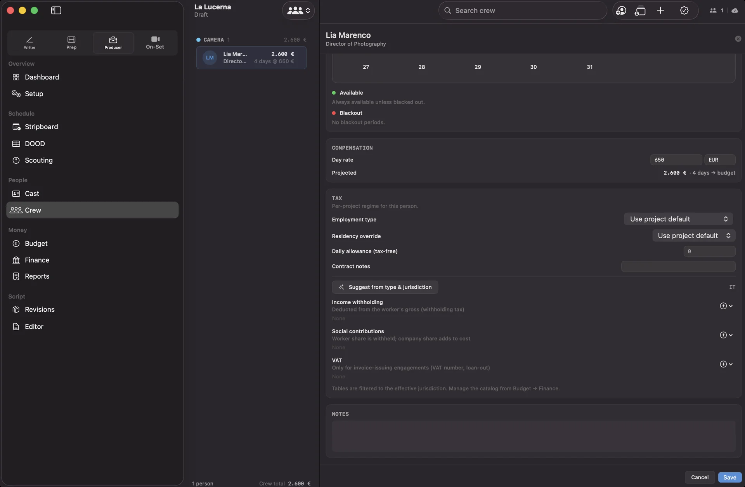Click the LM avatar thumbnail
This screenshot has width=745, height=487.
[x=210, y=58]
